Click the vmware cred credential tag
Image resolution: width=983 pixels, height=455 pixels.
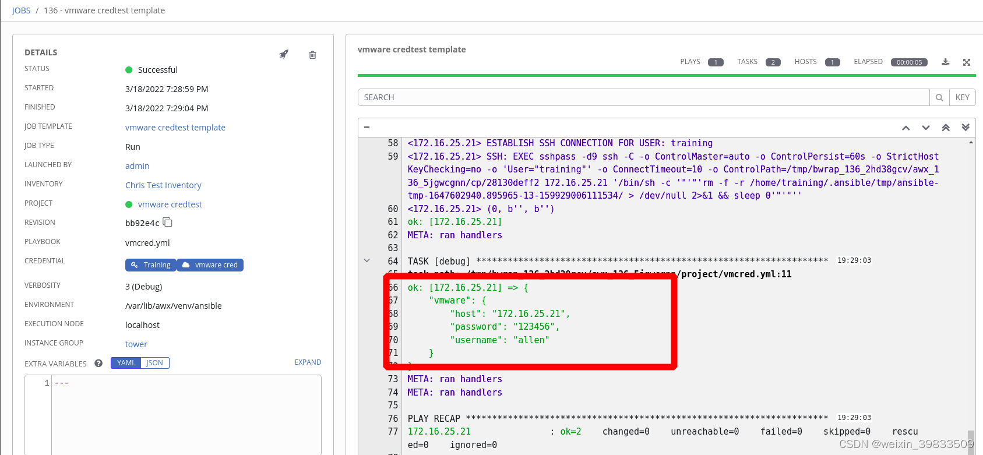click(210, 265)
